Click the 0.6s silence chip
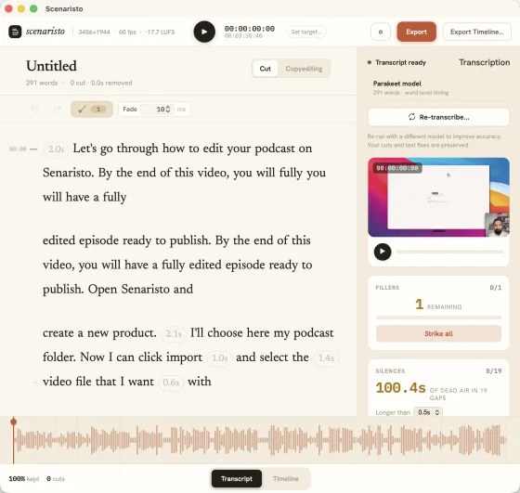This screenshot has width=520, height=493. tap(171, 383)
